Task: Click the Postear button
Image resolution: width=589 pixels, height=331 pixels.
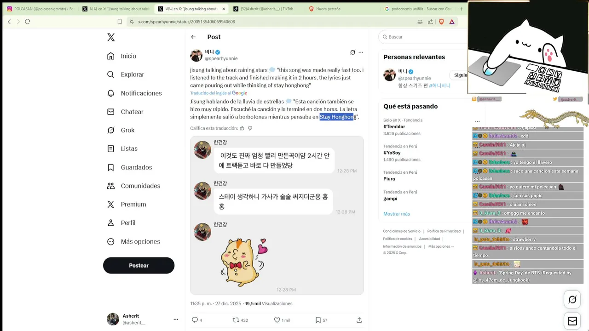Action: [139, 265]
